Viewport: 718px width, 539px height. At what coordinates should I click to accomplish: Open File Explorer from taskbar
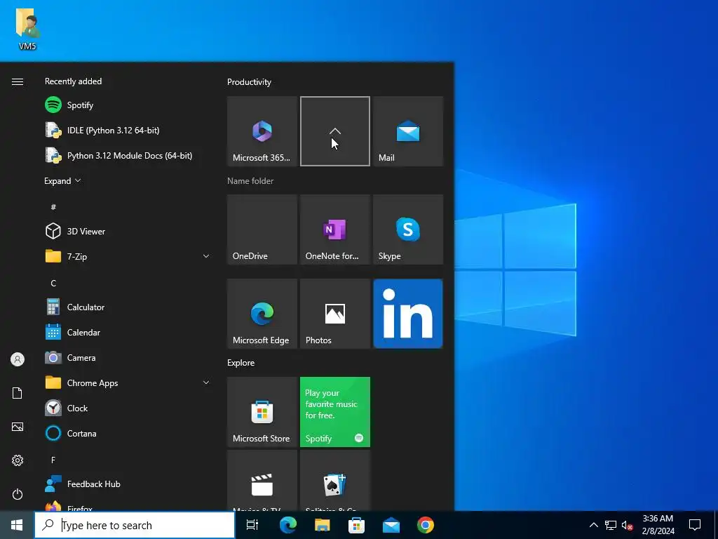(x=323, y=525)
